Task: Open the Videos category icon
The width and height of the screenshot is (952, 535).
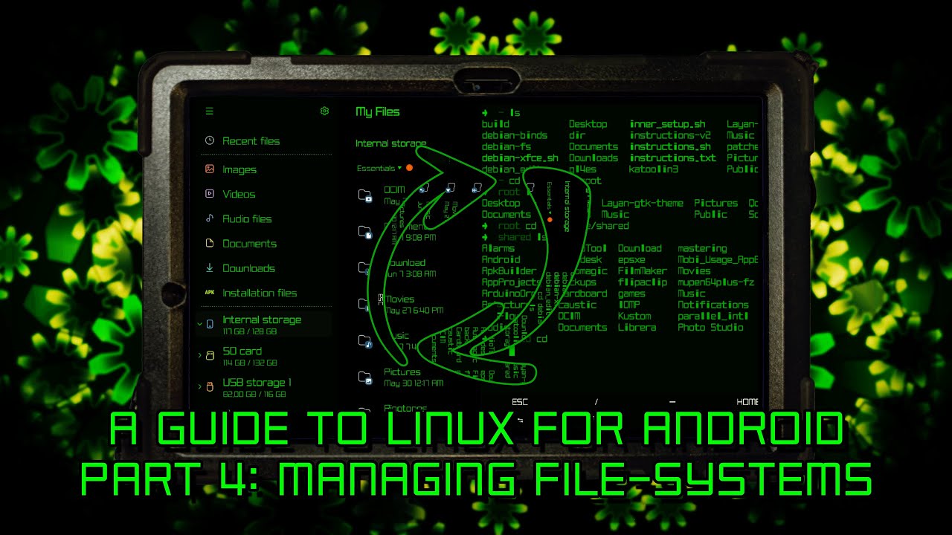Action: pyautogui.click(x=210, y=194)
